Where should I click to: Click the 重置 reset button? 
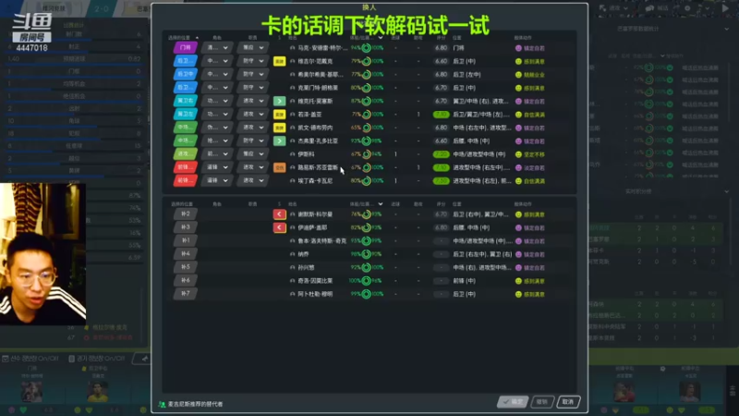(x=542, y=402)
